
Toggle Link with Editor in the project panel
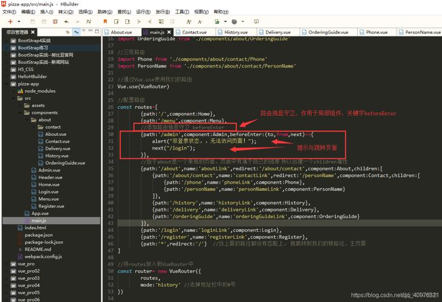tap(76, 32)
